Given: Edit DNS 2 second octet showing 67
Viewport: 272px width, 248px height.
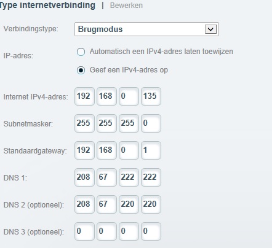Looking at the screenshot, I should (106, 204).
